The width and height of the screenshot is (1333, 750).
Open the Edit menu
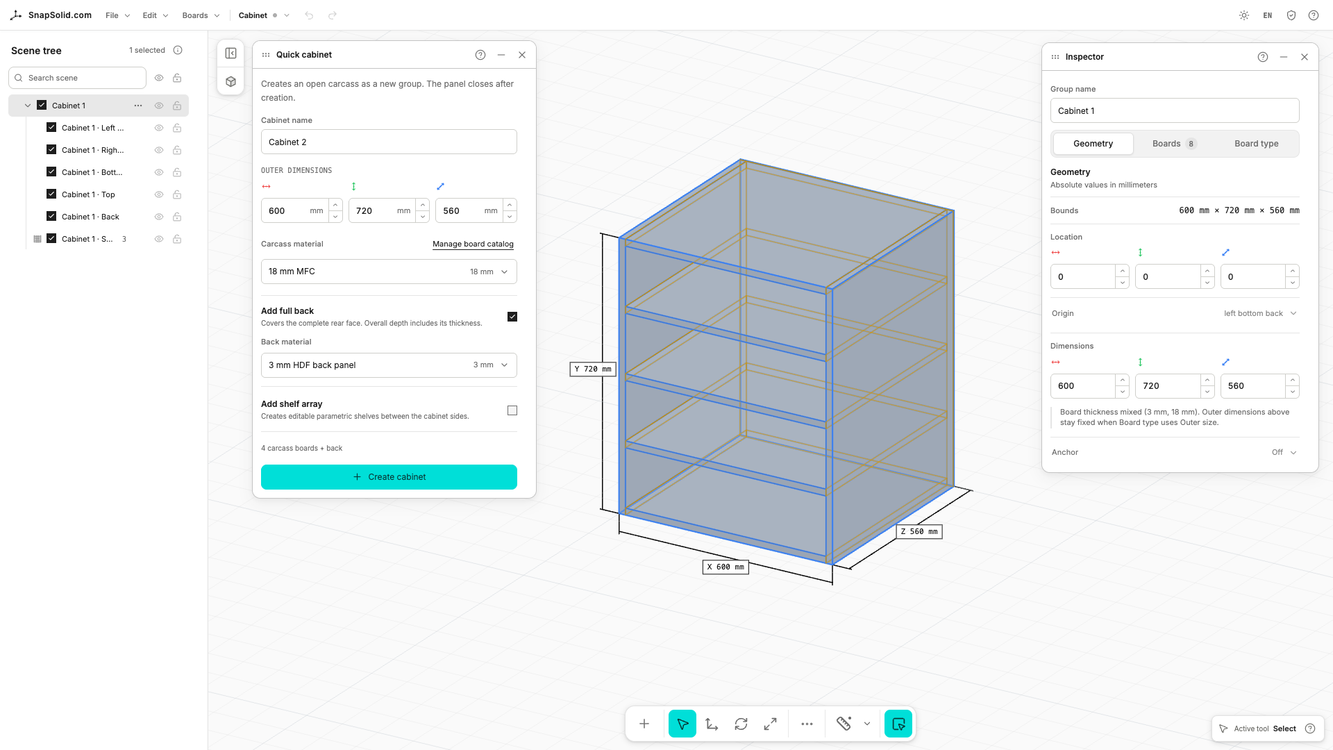[x=156, y=15]
